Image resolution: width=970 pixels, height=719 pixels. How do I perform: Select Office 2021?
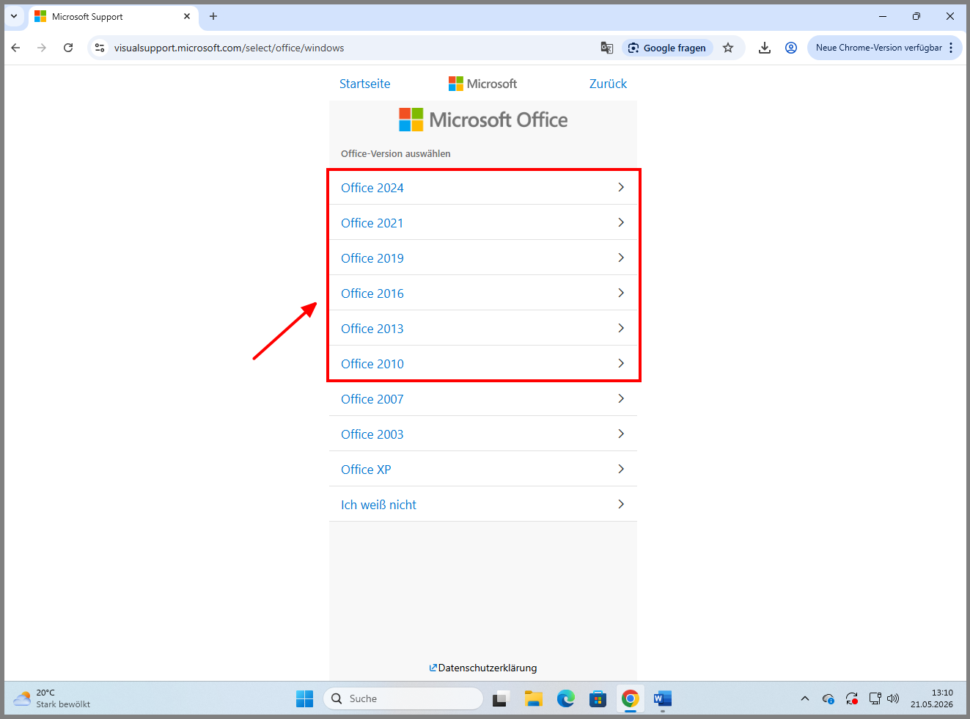[x=483, y=222]
